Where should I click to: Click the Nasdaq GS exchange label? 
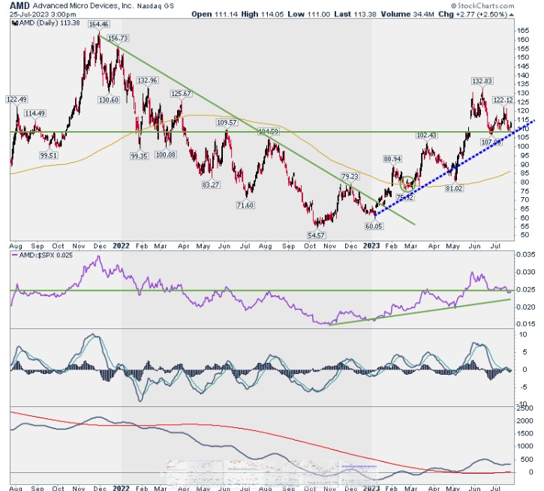tap(155, 6)
